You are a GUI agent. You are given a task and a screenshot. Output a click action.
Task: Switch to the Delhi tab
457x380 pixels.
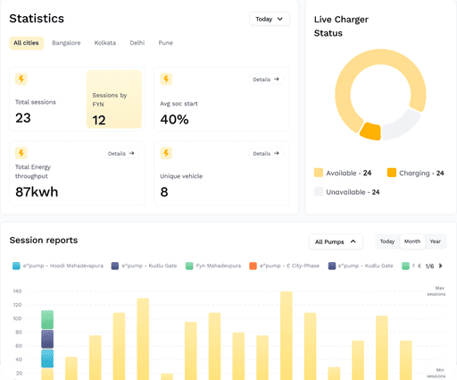(137, 43)
